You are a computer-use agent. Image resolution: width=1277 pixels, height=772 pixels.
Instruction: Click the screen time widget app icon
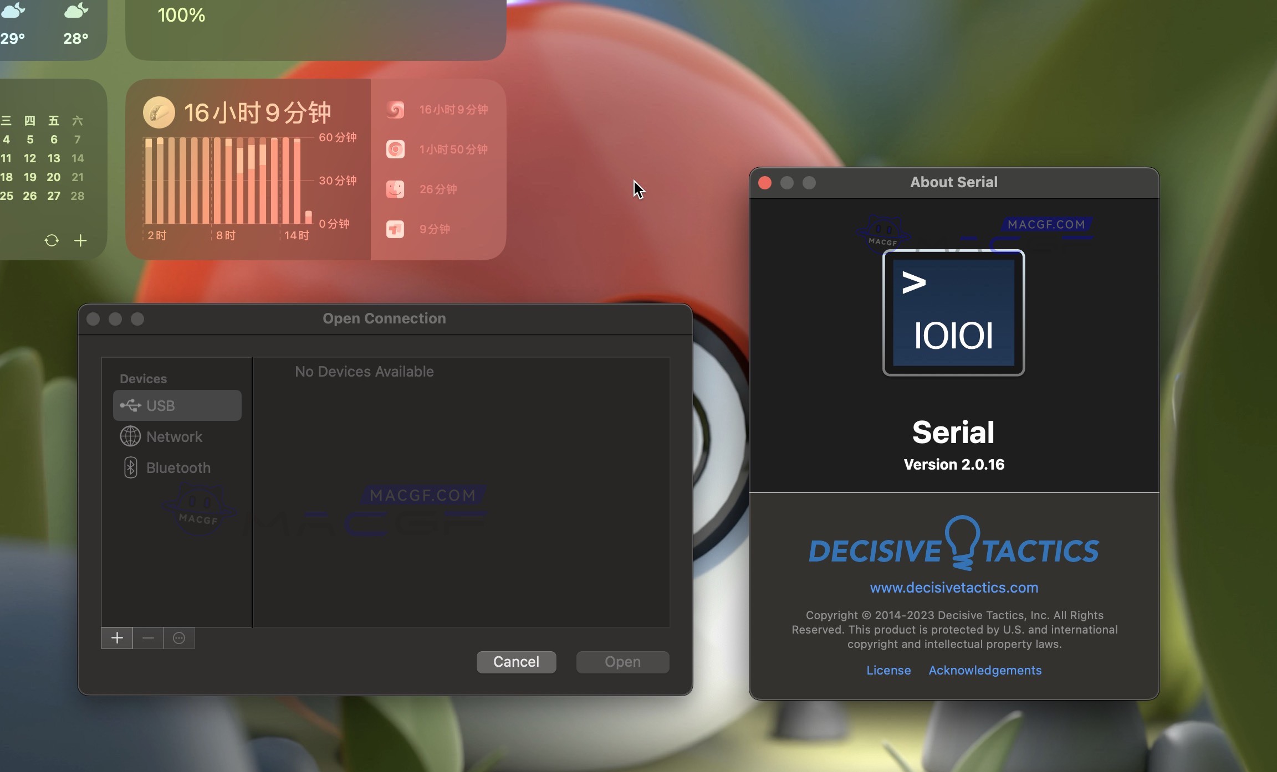tap(159, 112)
